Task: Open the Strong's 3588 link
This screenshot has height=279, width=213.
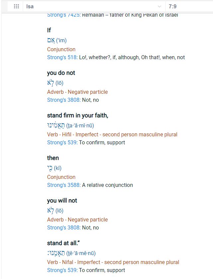Action: pyautogui.click(x=63, y=185)
